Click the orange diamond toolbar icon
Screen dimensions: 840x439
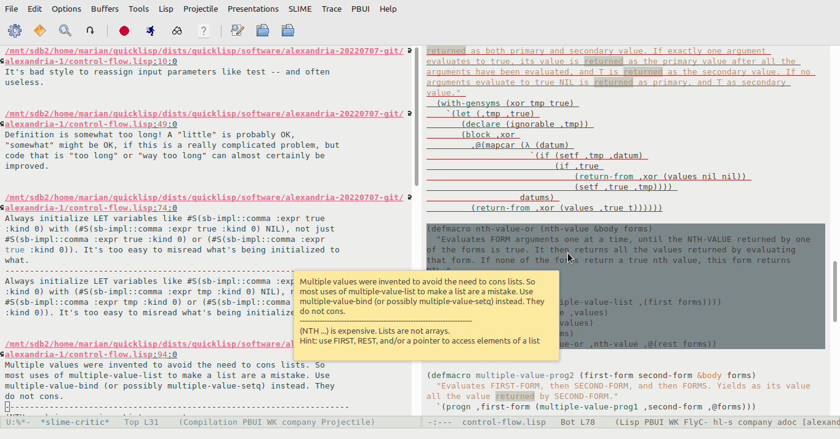(x=40, y=30)
